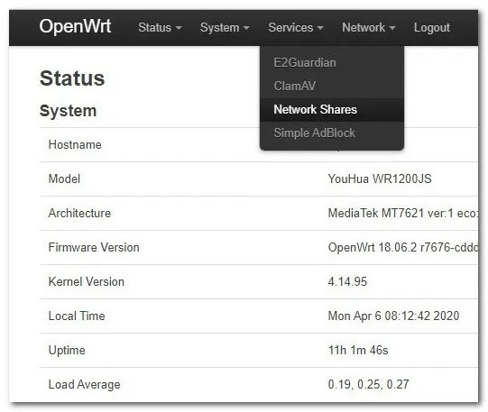Select the 0.19, 0.25, 0.27 load value
Screen dimensions: 488x412
369,385
